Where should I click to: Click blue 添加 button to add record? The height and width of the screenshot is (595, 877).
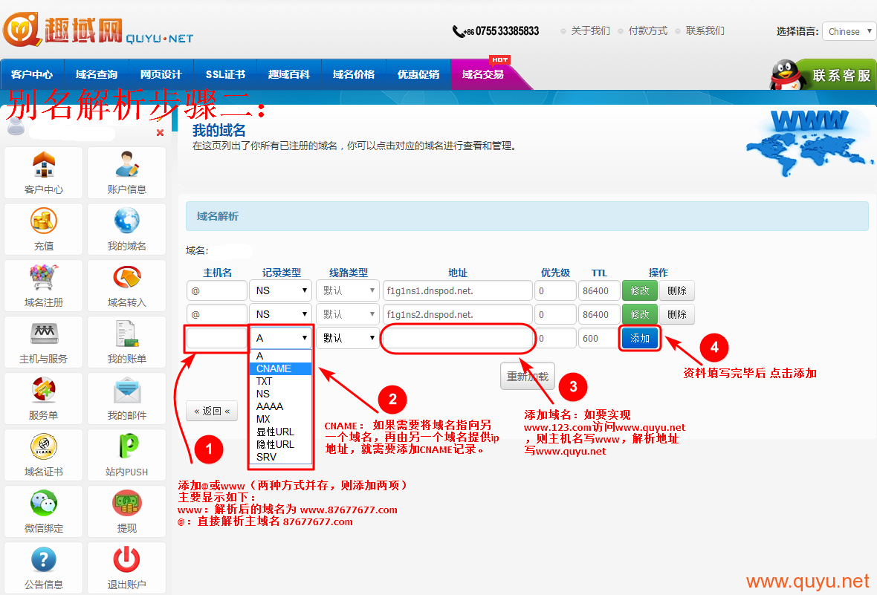pyautogui.click(x=640, y=338)
